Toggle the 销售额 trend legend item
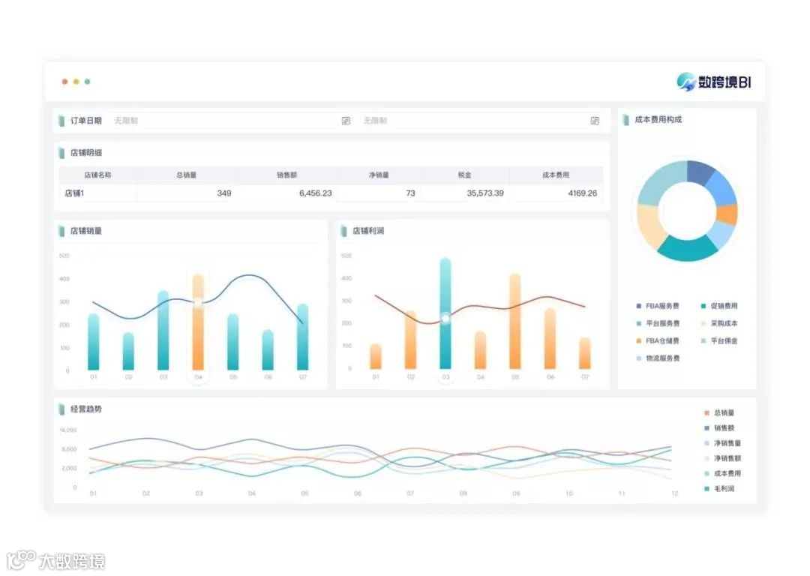This screenshot has width=810, height=576. tap(719, 427)
